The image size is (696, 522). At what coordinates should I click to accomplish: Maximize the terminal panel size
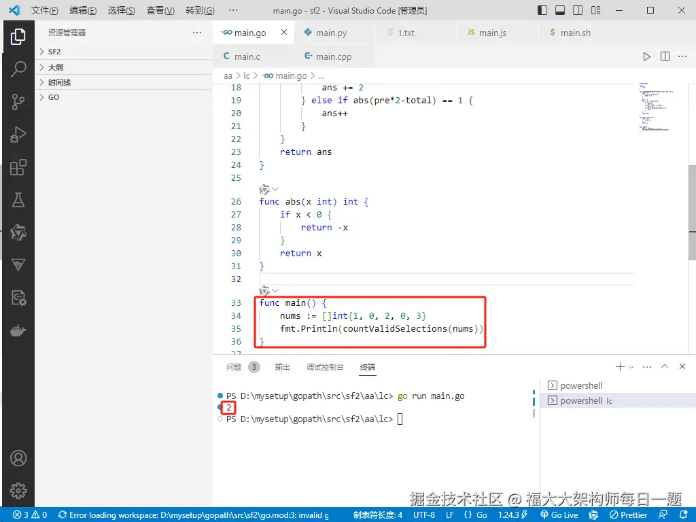pos(665,366)
